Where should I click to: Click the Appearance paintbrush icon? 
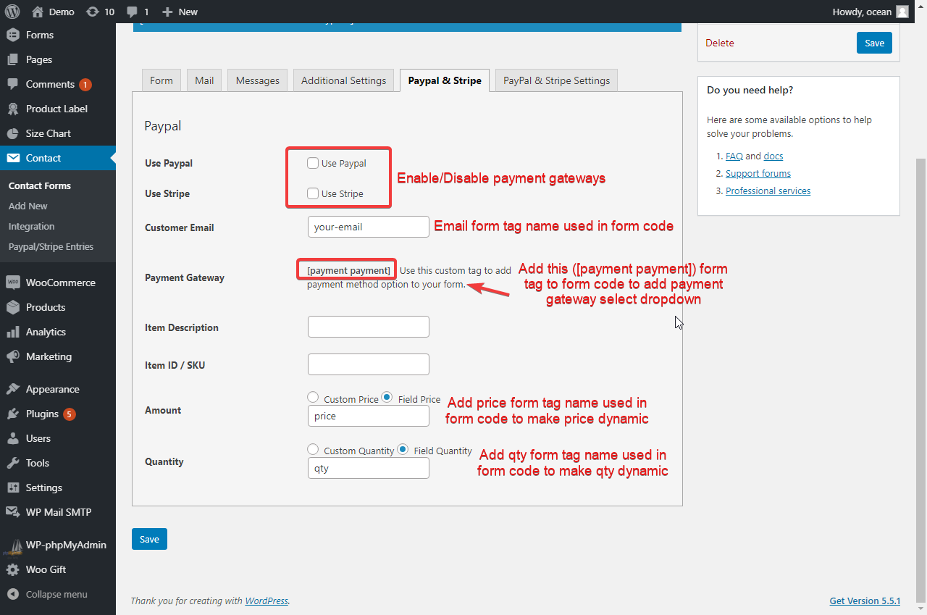pyautogui.click(x=12, y=389)
